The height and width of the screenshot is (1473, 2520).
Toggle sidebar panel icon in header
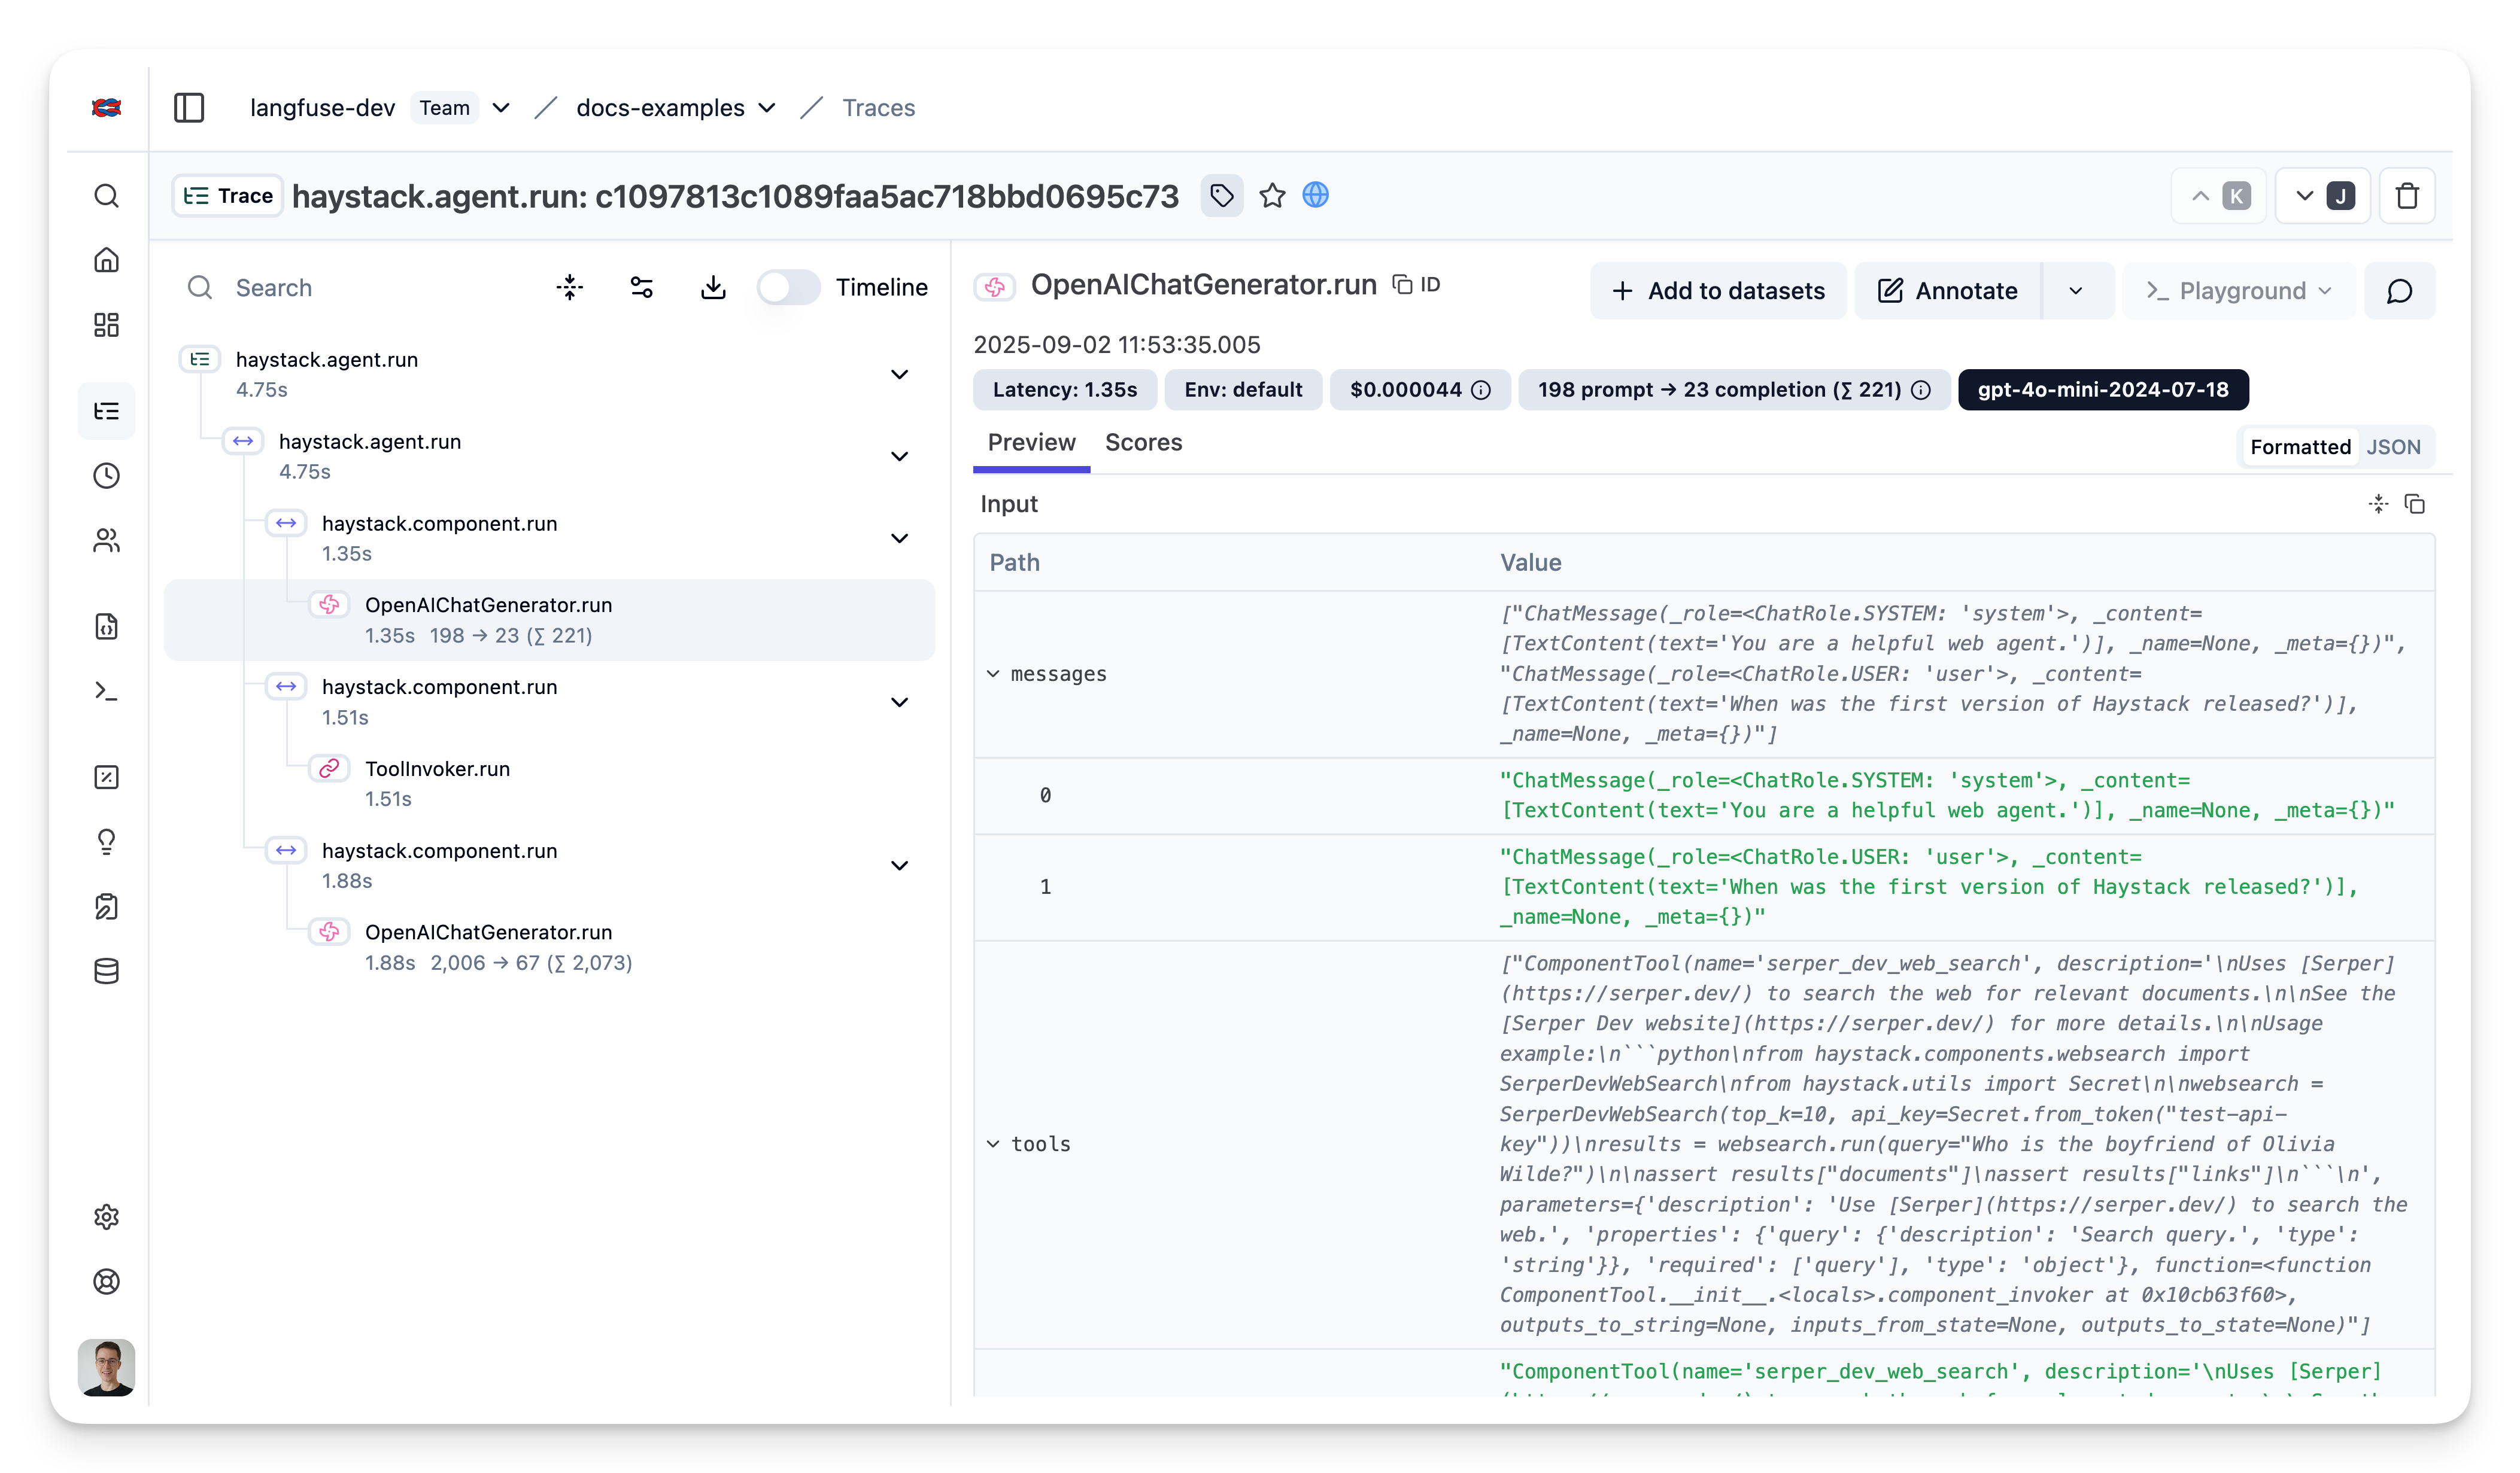(x=189, y=108)
